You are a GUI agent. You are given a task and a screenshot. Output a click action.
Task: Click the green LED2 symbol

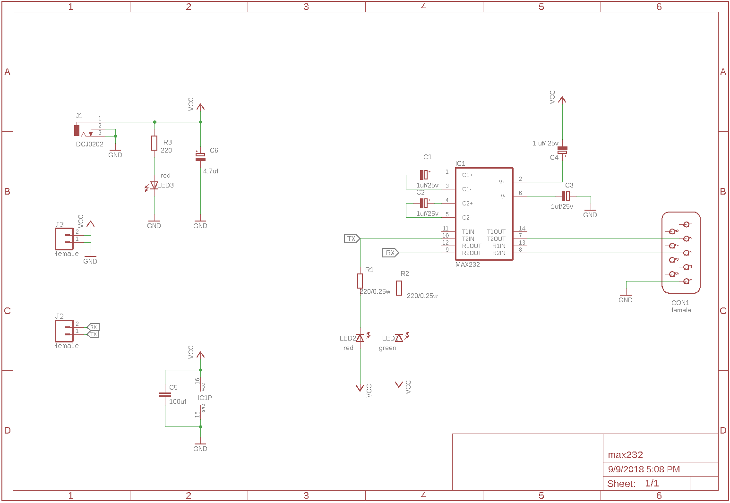point(398,337)
